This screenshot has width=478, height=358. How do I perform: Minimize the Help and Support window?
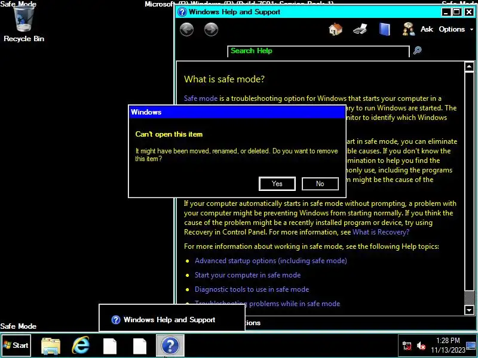(446, 12)
